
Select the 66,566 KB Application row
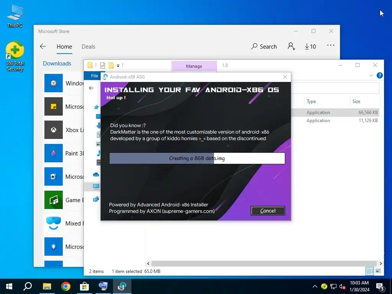click(335, 113)
